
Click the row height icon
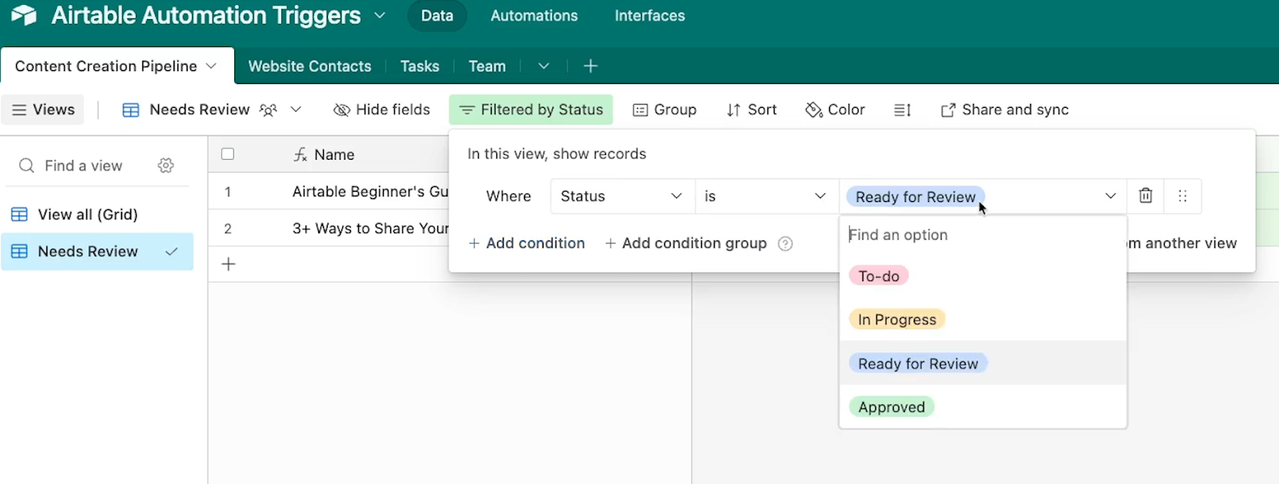click(902, 110)
